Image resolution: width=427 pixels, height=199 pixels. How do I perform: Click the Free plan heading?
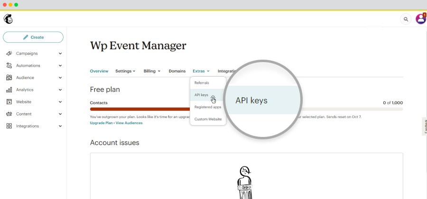[x=105, y=90]
